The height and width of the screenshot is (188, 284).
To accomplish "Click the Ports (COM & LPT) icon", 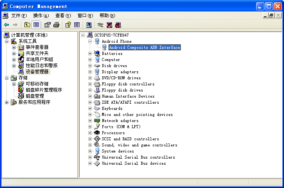I will pyautogui.click(x=97, y=127).
